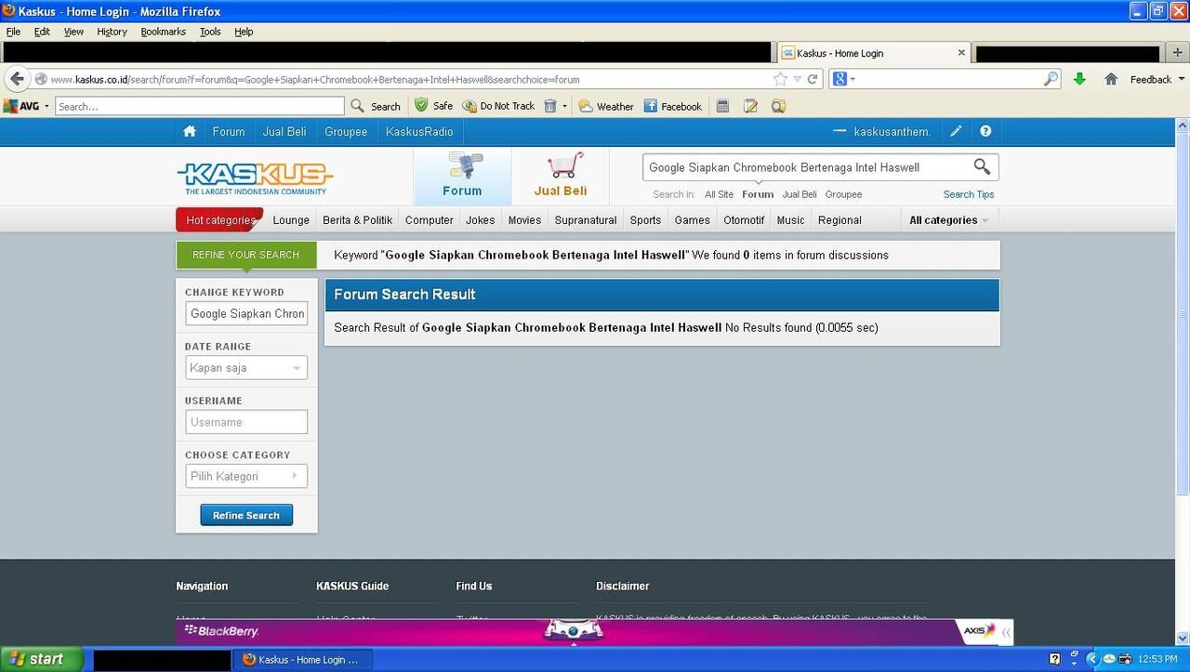Open Lounge category
Viewport: 1190px width, 672px height.
pos(291,220)
